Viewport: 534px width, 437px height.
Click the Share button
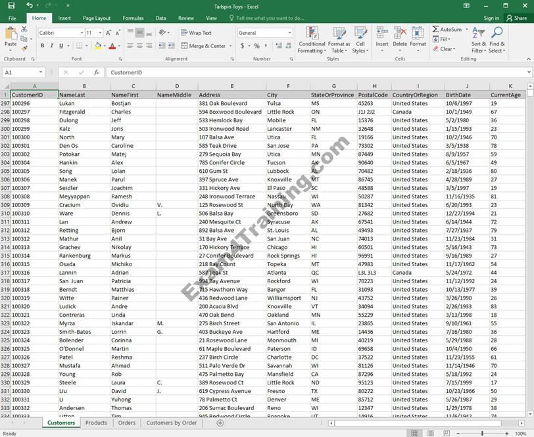516,18
